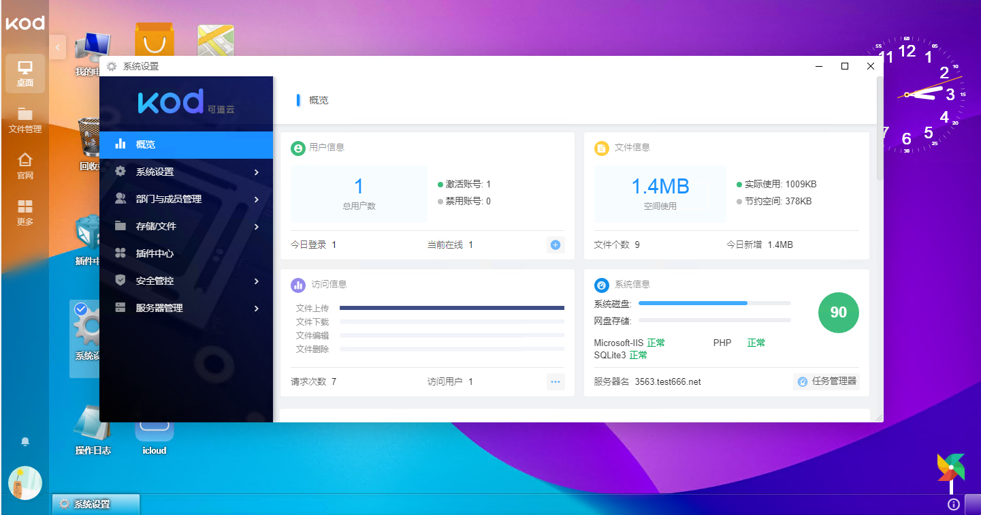Open 文件管理 file manager in dock

point(25,120)
